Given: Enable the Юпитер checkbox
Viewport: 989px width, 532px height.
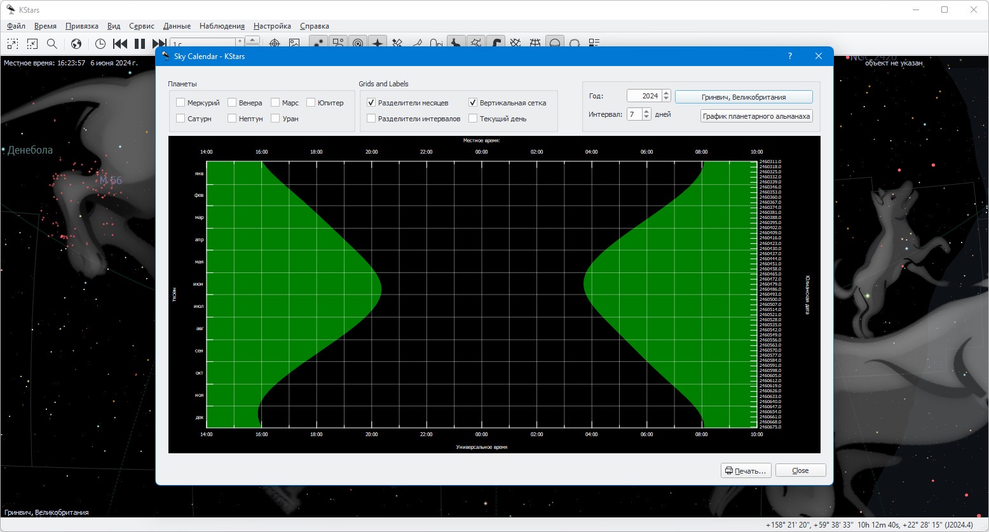Looking at the screenshot, I should [311, 102].
